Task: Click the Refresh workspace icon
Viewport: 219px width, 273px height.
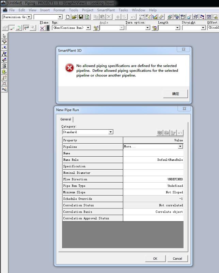Action: (x=87, y=17)
